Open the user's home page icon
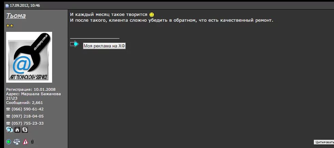 pyautogui.click(x=17, y=130)
